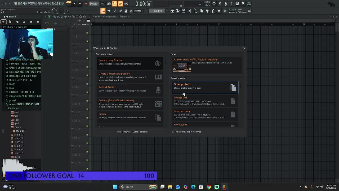339x191 pixels.
Task: Open the ADD menu
Action: click(x=25, y=4)
